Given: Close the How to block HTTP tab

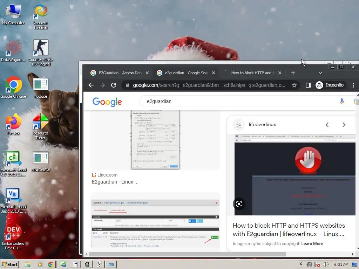Looking at the screenshot, I should 279,73.
